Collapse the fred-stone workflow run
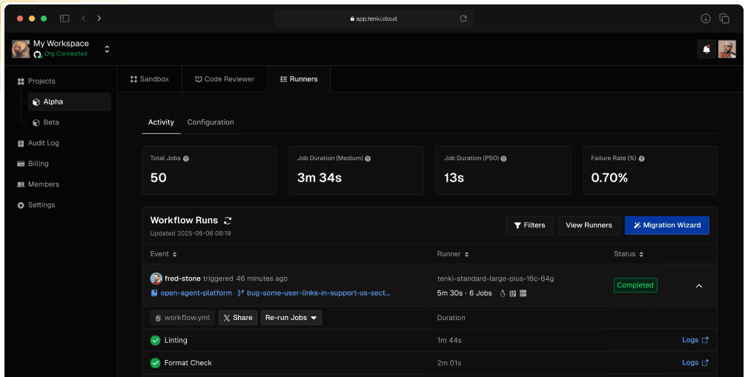 [x=699, y=286]
